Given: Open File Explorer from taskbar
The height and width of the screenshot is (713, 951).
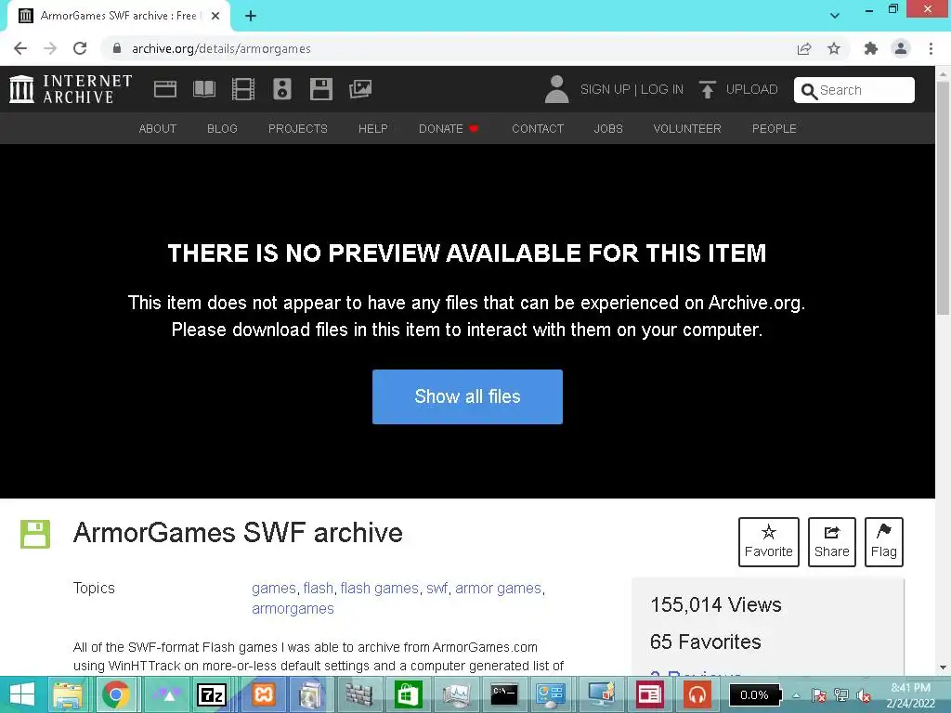Looking at the screenshot, I should [x=68, y=694].
